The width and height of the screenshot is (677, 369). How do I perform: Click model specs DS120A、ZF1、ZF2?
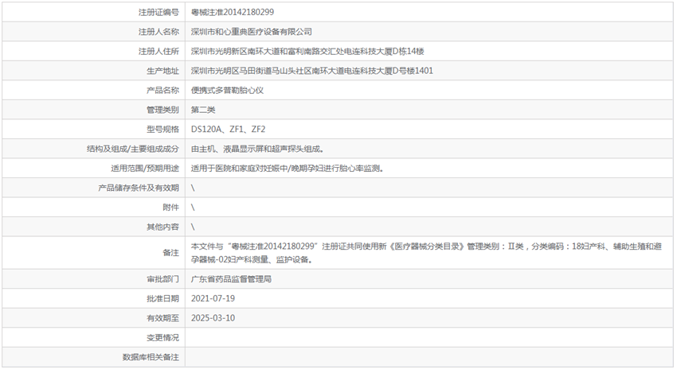tap(228, 129)
